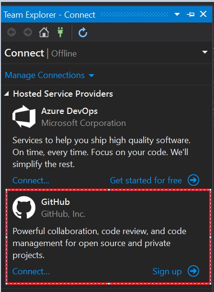Go back in Team Explorer navigation

11,32
